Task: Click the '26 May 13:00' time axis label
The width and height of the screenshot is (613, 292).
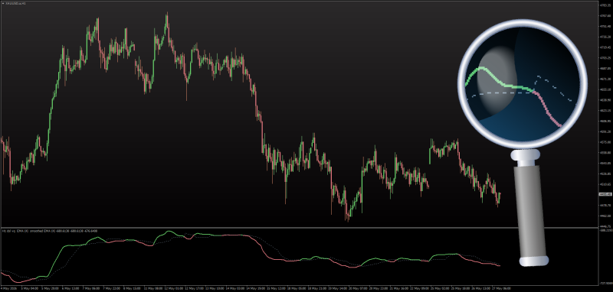Action: pyautogui.click(x=481, y=288)
